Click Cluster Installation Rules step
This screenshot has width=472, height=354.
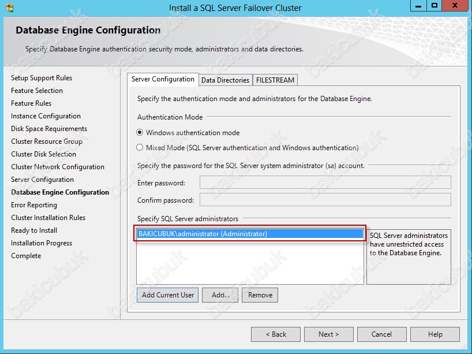click(x=48, y=218)
